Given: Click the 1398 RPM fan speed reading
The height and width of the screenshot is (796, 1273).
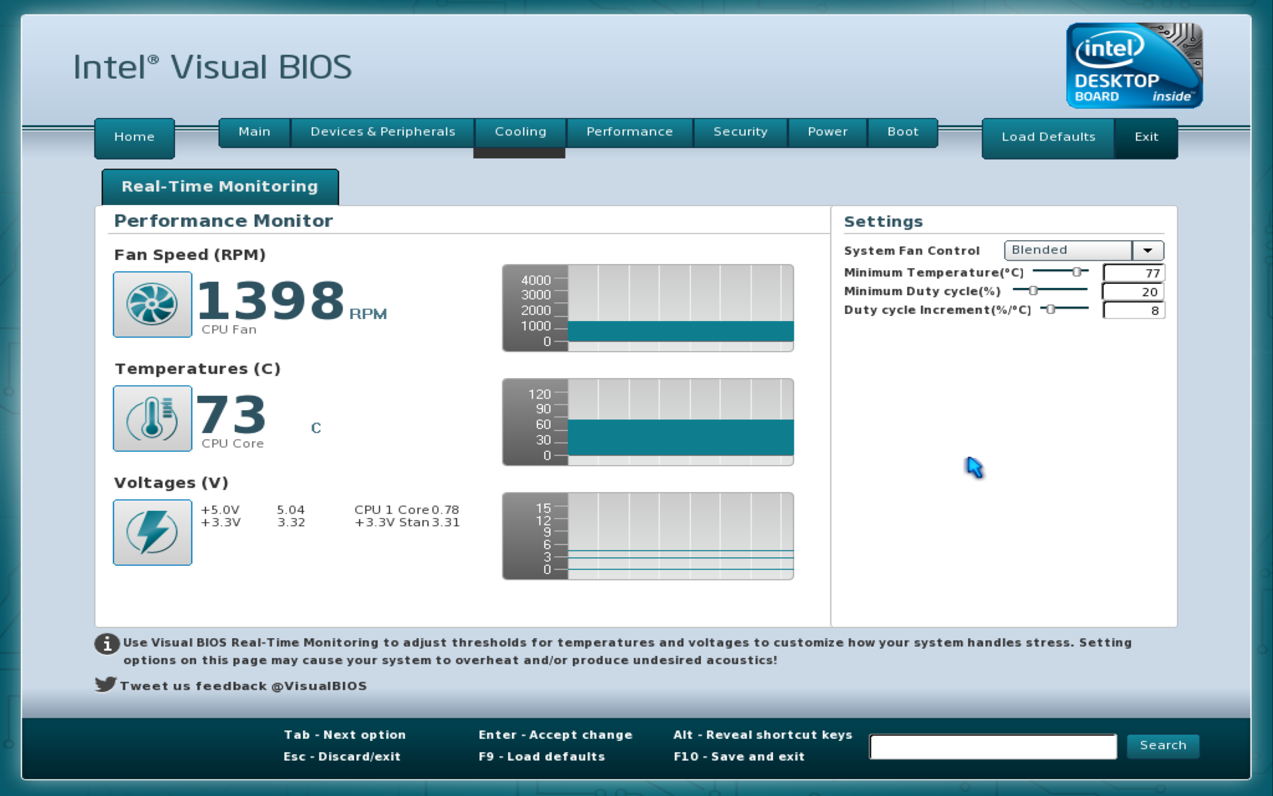Looking at the screenshot, I should 292,300.
